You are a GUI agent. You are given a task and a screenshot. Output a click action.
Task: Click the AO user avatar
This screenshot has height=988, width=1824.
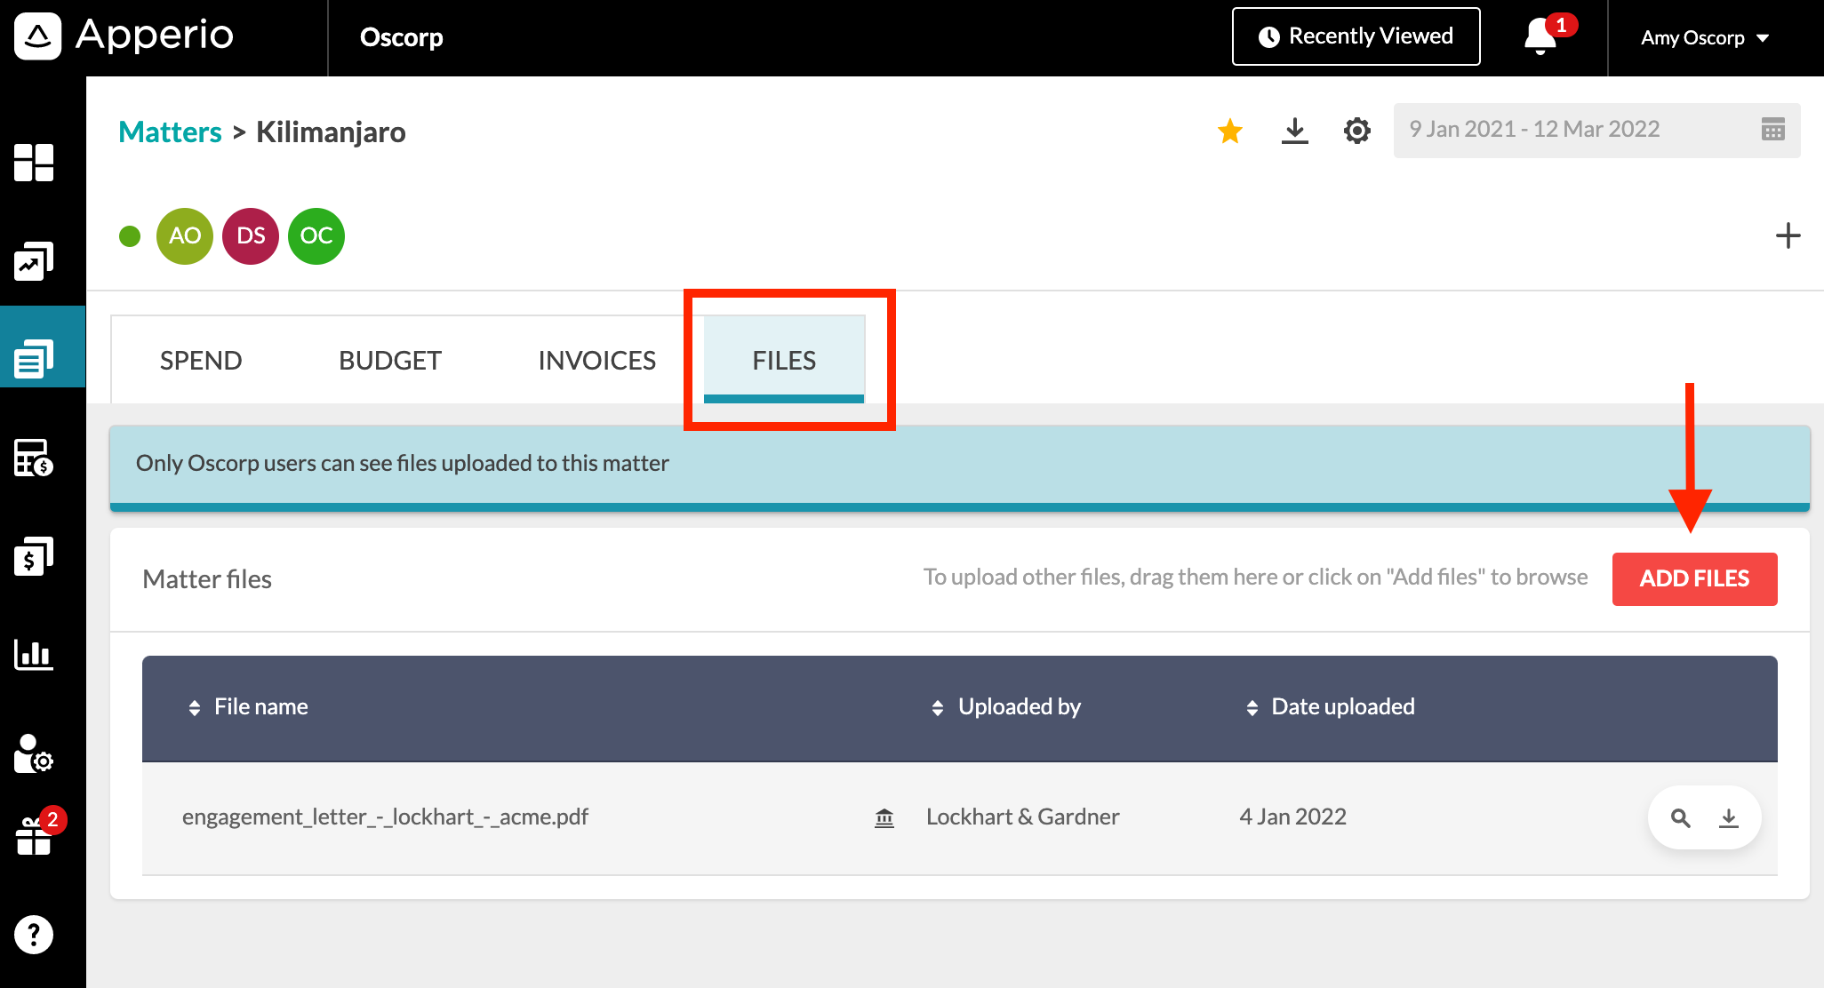(x=185, y=236)
